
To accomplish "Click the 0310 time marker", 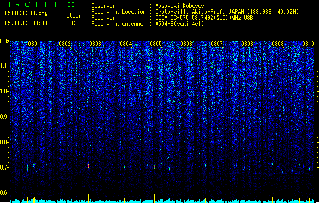I will [x=308, y=44].
